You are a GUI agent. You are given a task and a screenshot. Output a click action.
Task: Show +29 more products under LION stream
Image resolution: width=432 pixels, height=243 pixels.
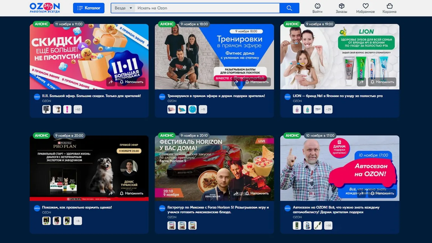click(x=328, y=109)
